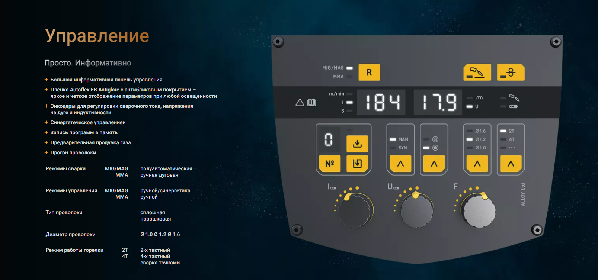Click the 184 current display

(383, 102)
